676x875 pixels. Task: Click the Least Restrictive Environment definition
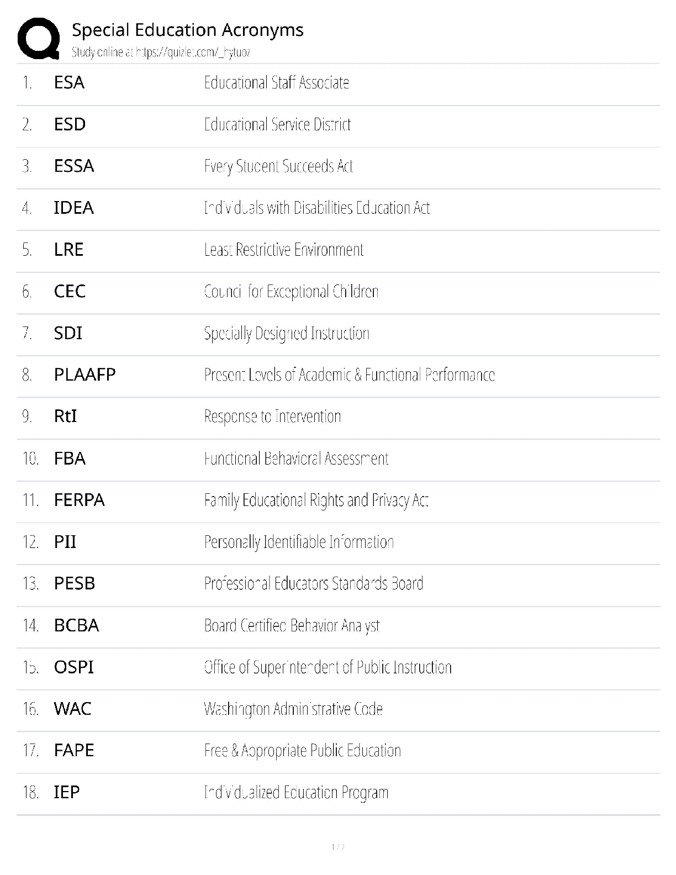pos(284,250)
